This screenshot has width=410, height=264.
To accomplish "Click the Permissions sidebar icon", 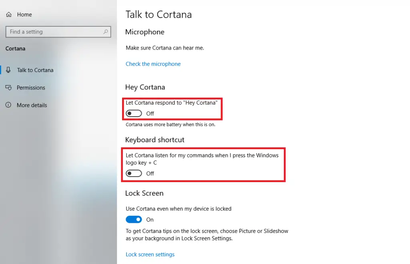I will coord(8,87).
